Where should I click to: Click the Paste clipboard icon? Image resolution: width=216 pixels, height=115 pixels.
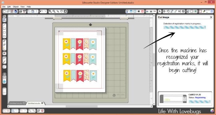(33, 11)
